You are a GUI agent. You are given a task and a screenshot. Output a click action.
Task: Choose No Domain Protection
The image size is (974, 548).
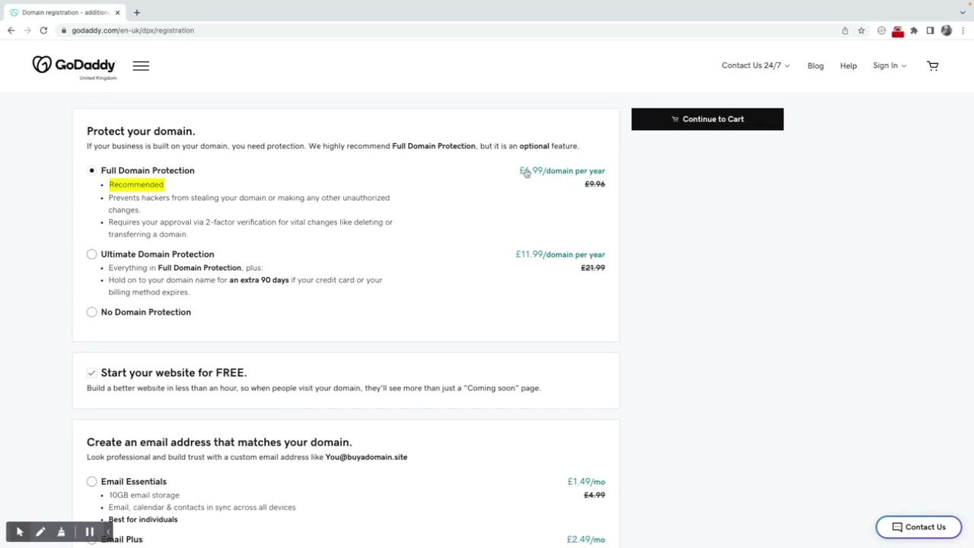pyautogui.click(x=92, y=312)
